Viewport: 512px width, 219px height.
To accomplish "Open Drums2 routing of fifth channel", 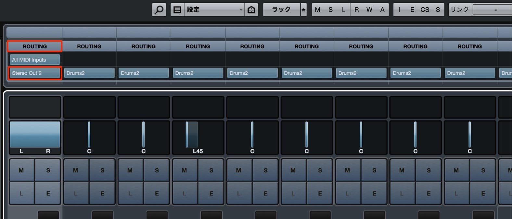I will pyautogui.click(x=252, y=73).
